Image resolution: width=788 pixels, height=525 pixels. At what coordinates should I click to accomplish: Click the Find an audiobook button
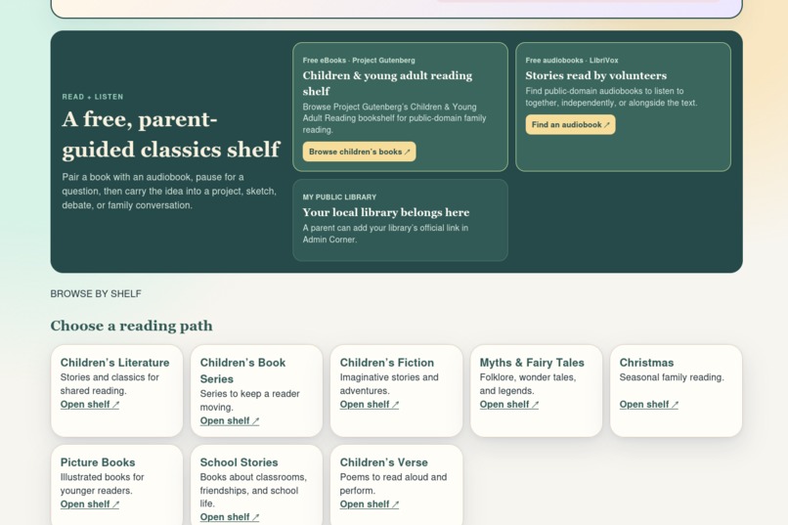(570, 124)
